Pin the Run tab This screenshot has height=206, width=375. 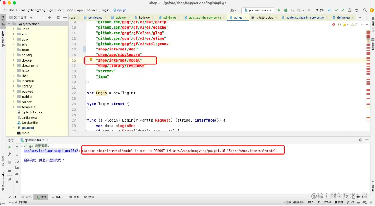(10, 179)
